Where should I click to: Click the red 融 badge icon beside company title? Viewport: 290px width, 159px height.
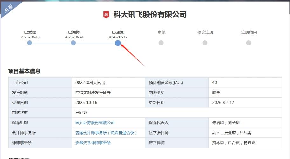point(106,15)
